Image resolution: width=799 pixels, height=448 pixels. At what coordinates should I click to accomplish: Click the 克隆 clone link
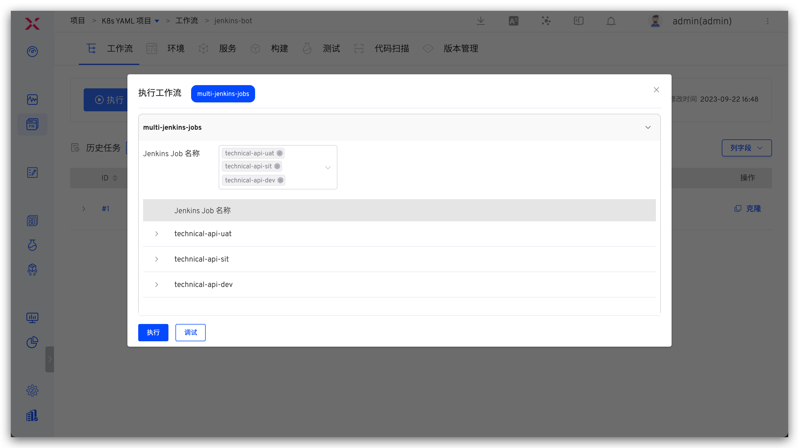click(747, 209)
